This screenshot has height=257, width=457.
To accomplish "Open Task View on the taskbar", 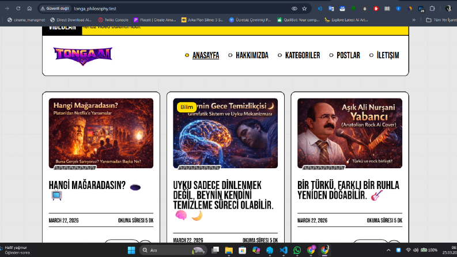I will click(216, 250).
